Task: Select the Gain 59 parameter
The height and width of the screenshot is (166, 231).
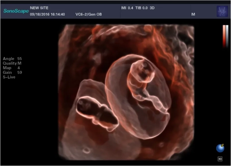Action: [x=12, y=72]
